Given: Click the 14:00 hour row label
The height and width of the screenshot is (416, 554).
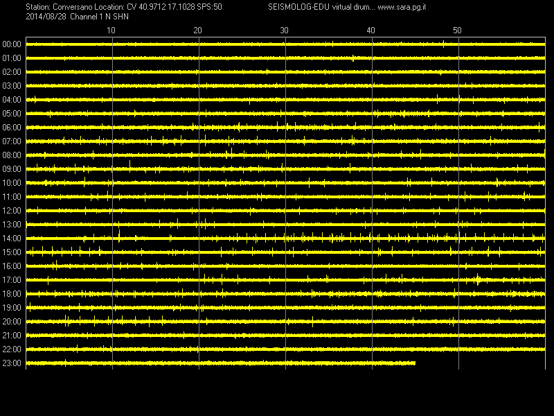Looking at the screenshot, I should click(12, 239).
